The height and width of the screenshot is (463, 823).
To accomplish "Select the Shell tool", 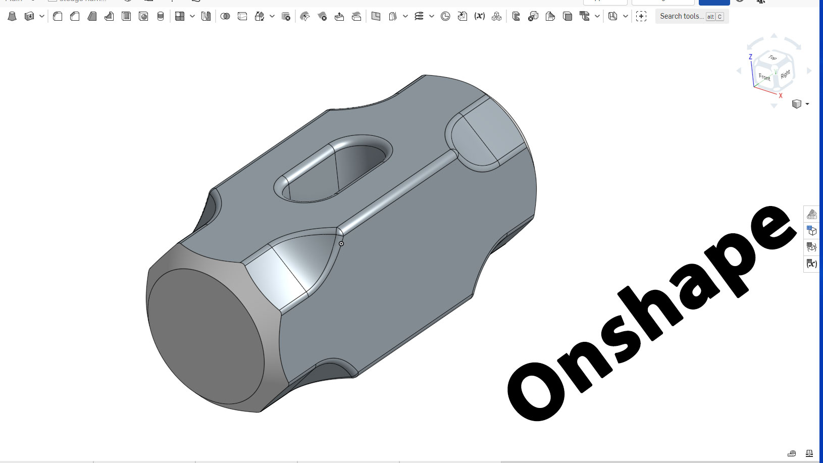I will click(126, 17).
